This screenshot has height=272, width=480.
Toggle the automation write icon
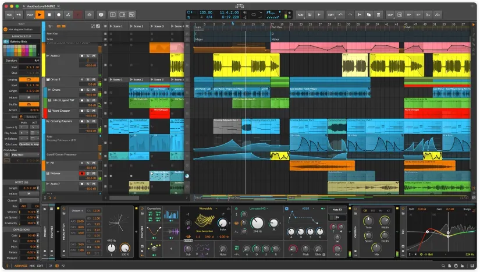[x=68, y=15]
